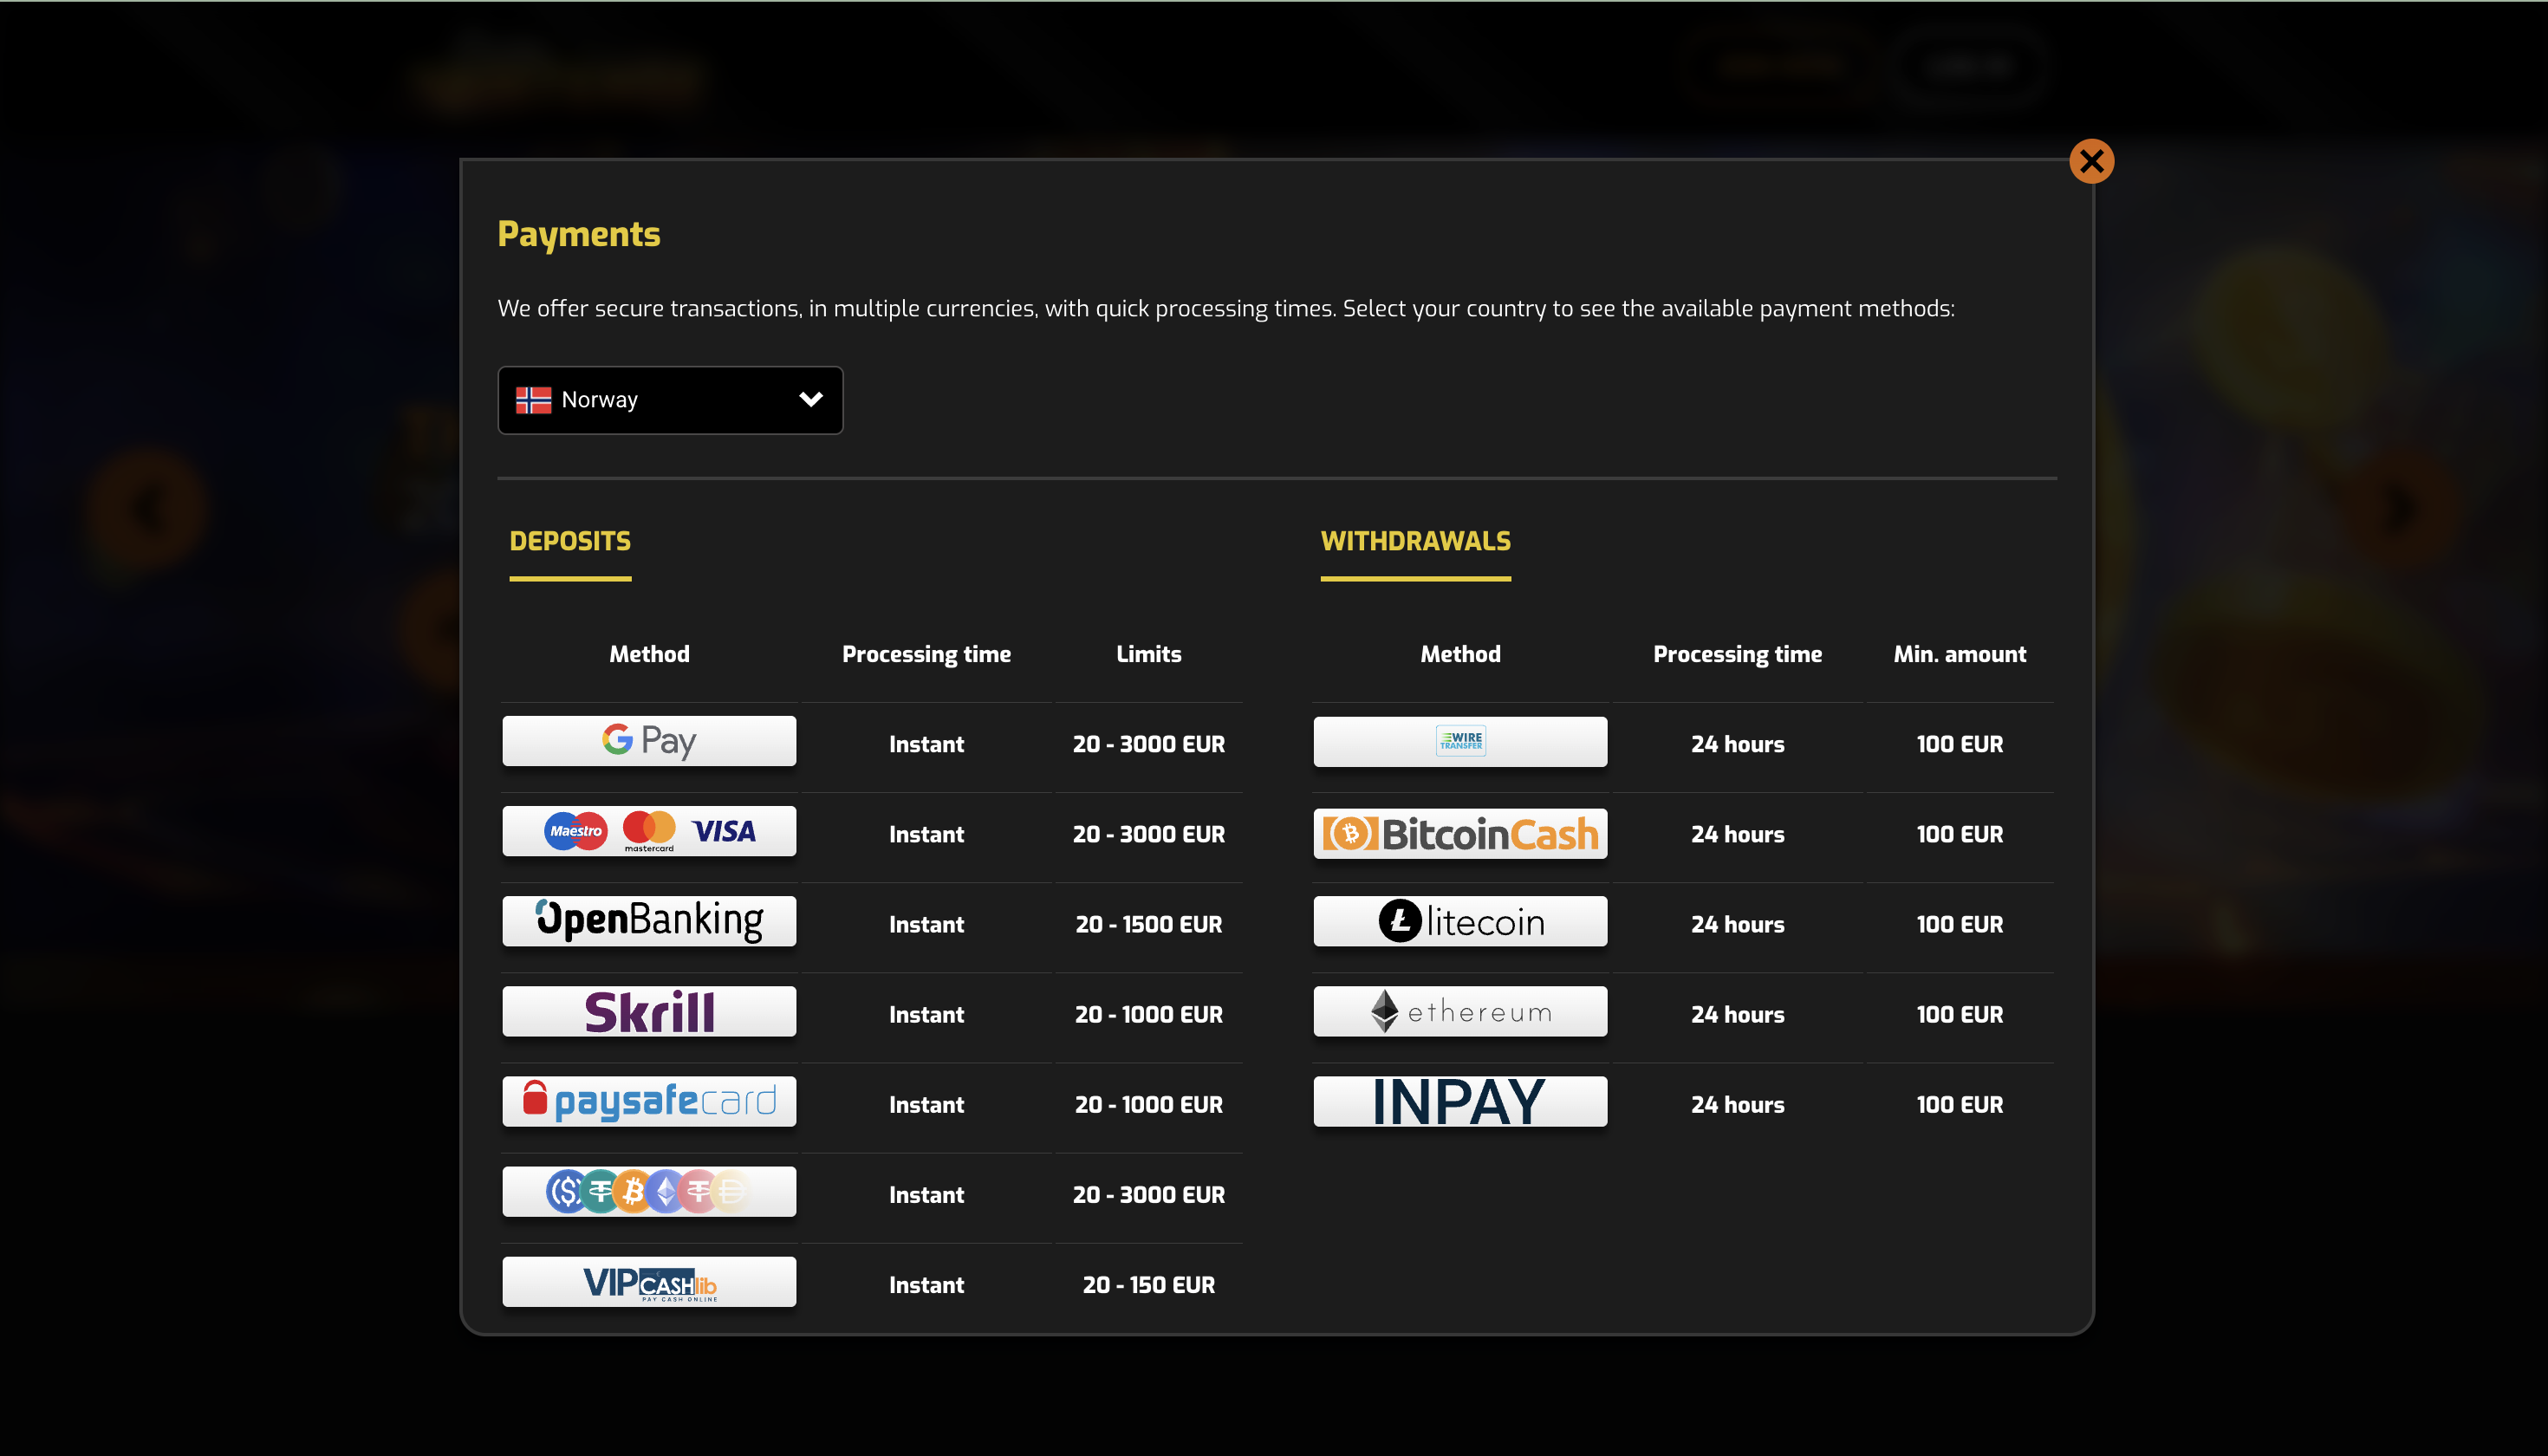
Task: Click 24 hours in the litecoin row
Action: tap(1737, 924)
